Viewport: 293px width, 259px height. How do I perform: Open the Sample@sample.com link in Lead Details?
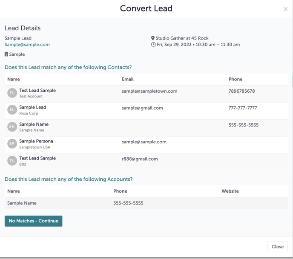click(27, 45)
